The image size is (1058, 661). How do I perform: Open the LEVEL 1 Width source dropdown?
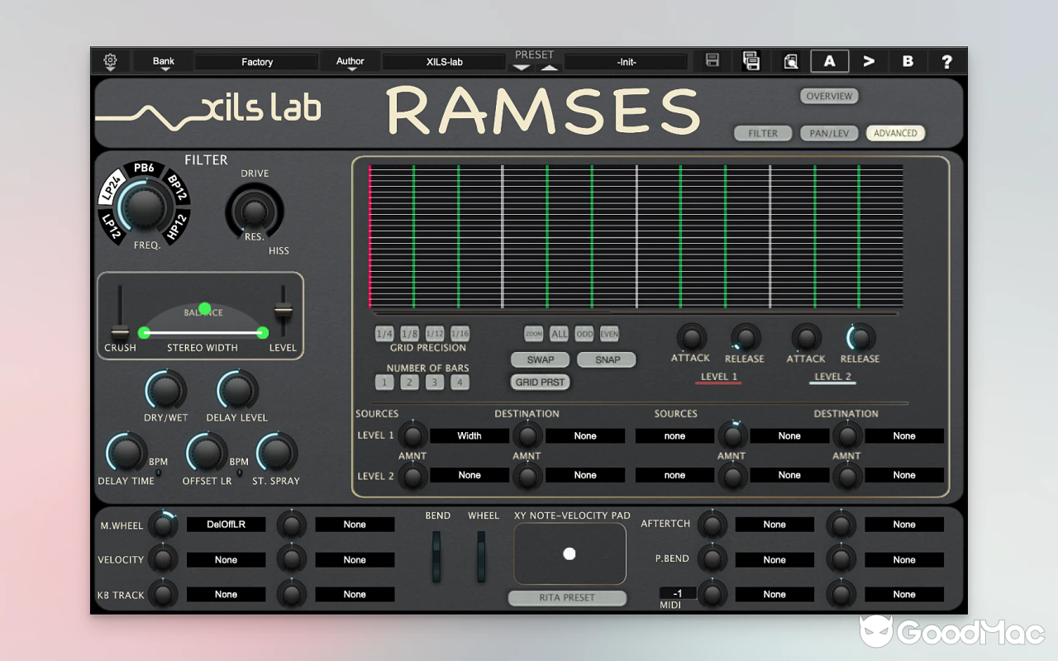point(469,435)
